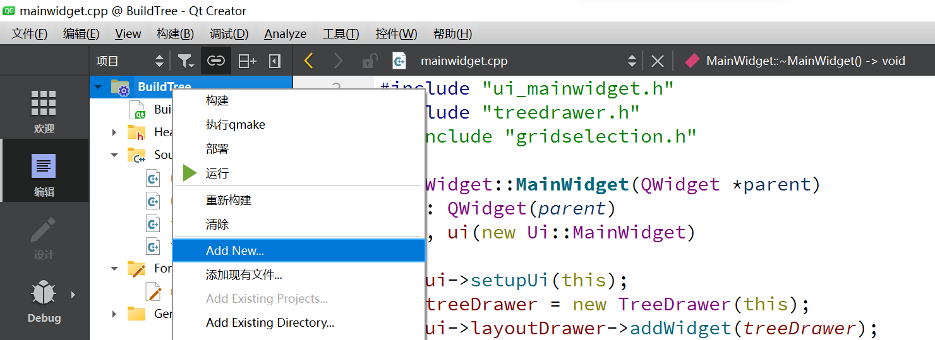Open the 文件(F) menu
The width and height of the screenshot is (935, 340).
tap(29, 33)
